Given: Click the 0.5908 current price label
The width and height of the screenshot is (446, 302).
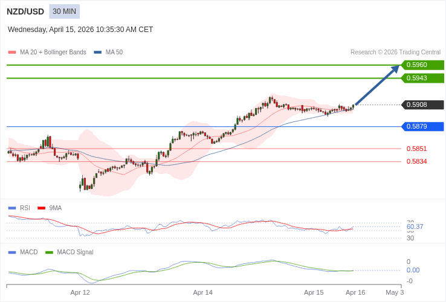Looking at the screenshot, I should 421,104.
